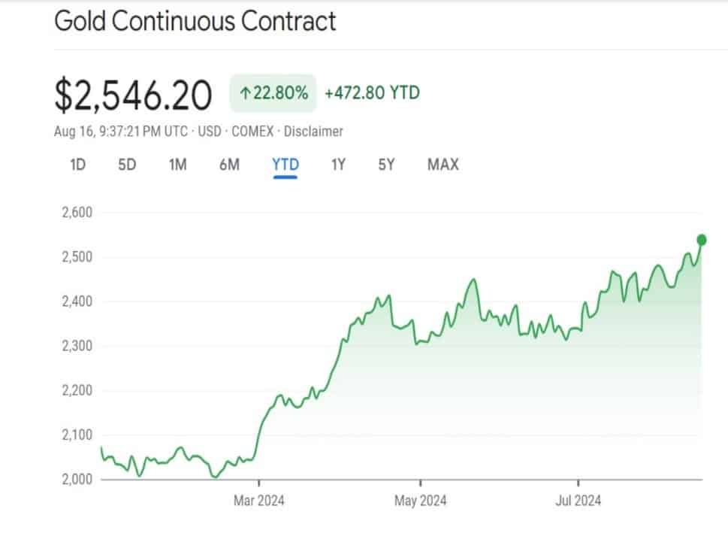This screenshot has width=728, height=533.
Task: Switch to the 1Y chart view
Action: pos(338,164)
